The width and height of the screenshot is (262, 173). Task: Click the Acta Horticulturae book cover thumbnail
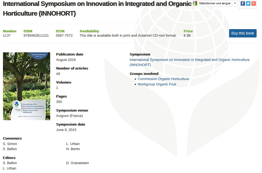coord(26,86)
